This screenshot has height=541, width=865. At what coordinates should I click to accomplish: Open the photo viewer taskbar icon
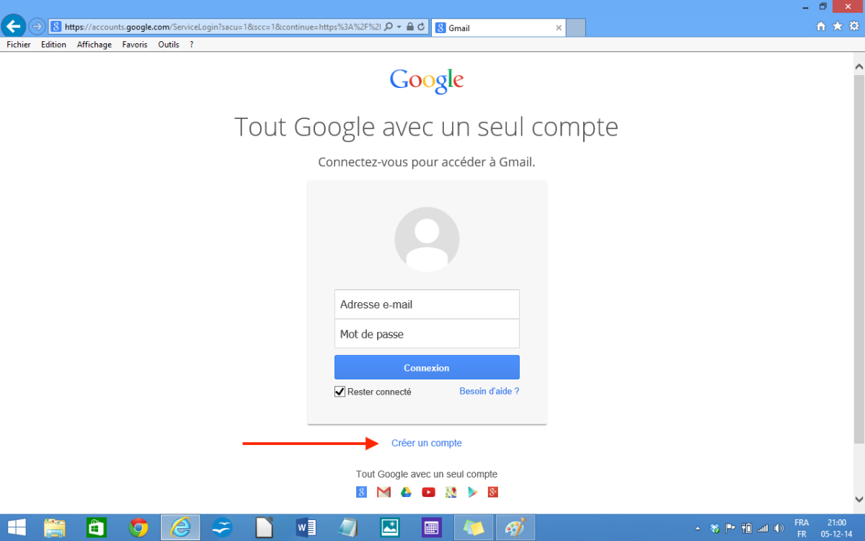click(x=390, y=527)
